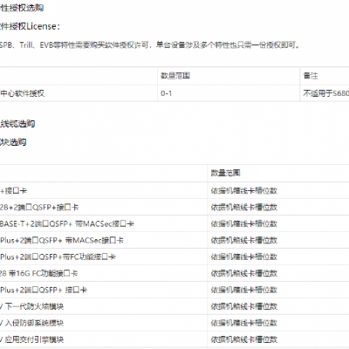Click '依据机箱线卡槽位数' in the 下一代防火墙模块 row
This screenshot has width=349, height=349.
click(x=244, y=306)
